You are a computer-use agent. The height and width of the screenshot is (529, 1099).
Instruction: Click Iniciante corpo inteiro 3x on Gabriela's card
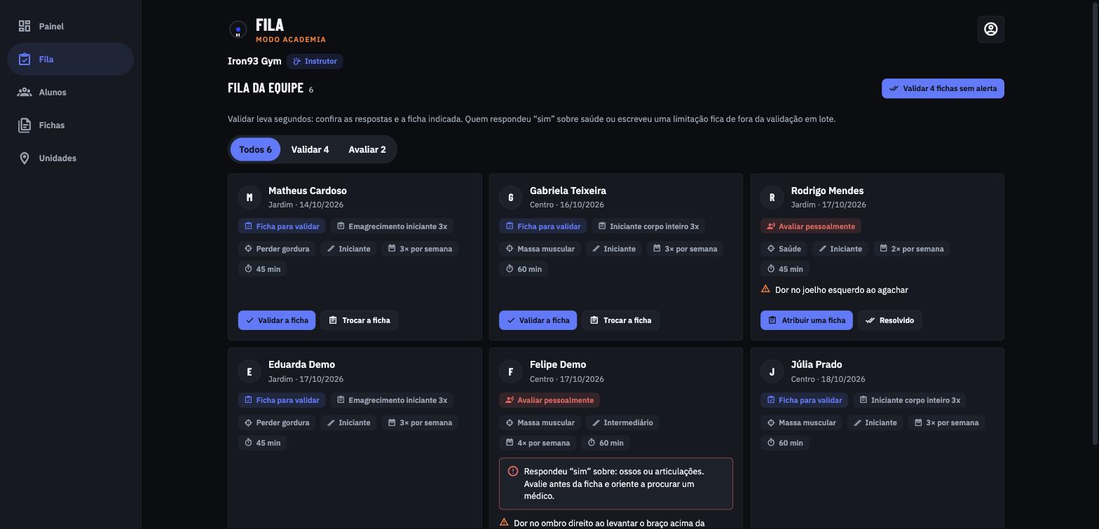[648, 226]
